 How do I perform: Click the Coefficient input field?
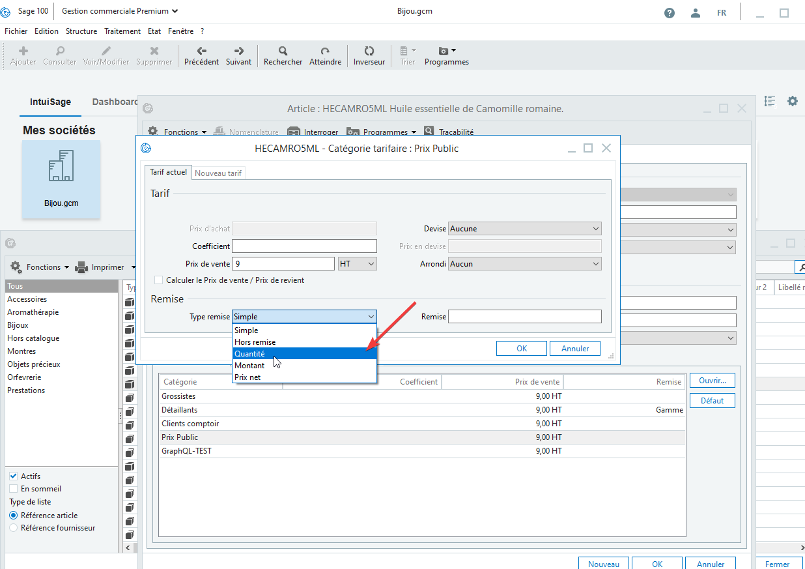304,246
